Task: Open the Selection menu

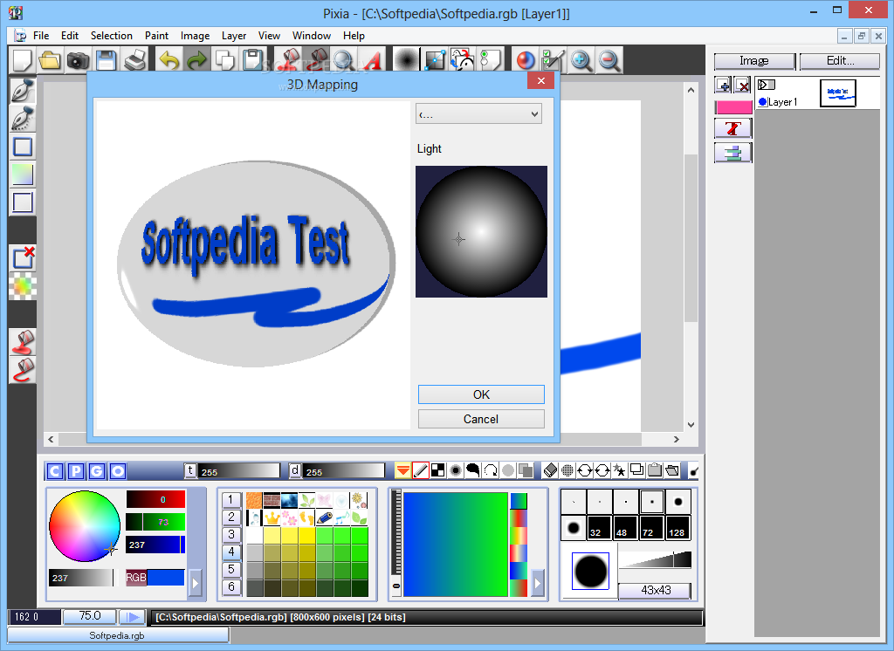Action: (x=111, y=36)
